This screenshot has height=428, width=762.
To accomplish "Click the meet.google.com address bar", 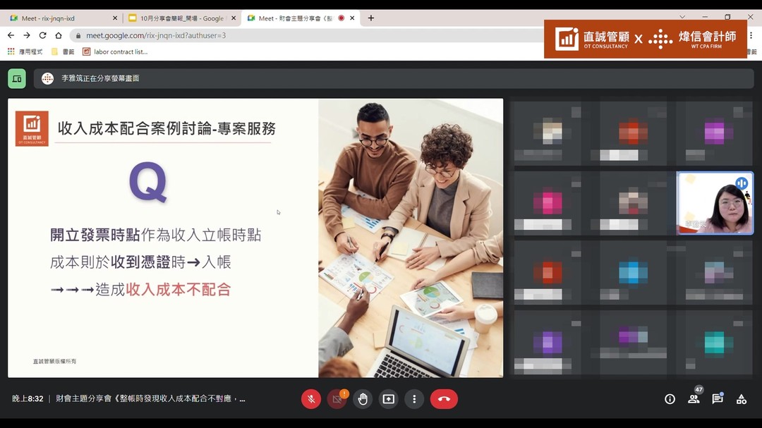I will (x=282, y=35).
